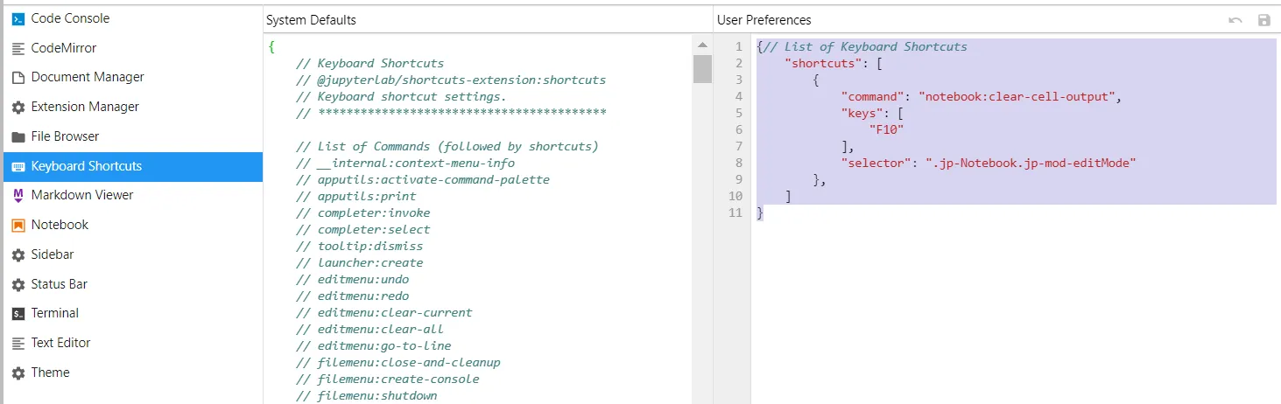The width and height of the screenshot is (1281, 404).
Task: Open the Sidebar settings
Action: click(53, 254)
